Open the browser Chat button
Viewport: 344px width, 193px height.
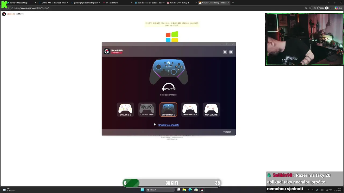coord(339,8)
